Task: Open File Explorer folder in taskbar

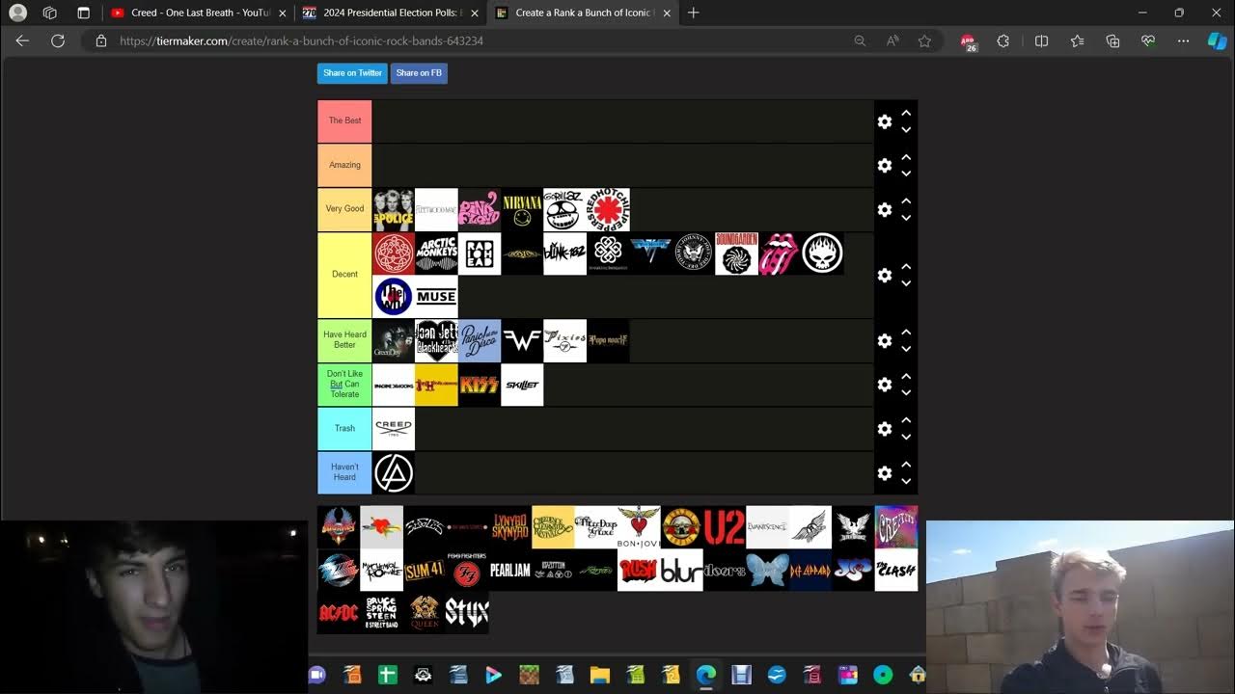Action: tap(600, 675)
